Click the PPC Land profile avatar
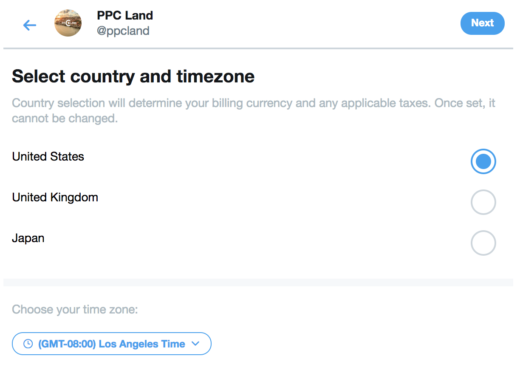The width and height of the screenshot is (520, 367). pyautogui.click(x=68, y=23)
